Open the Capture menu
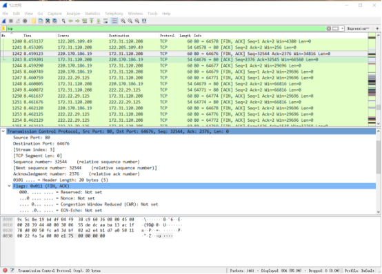This screenshot has width=382, height=274. [x=54, y=14]
